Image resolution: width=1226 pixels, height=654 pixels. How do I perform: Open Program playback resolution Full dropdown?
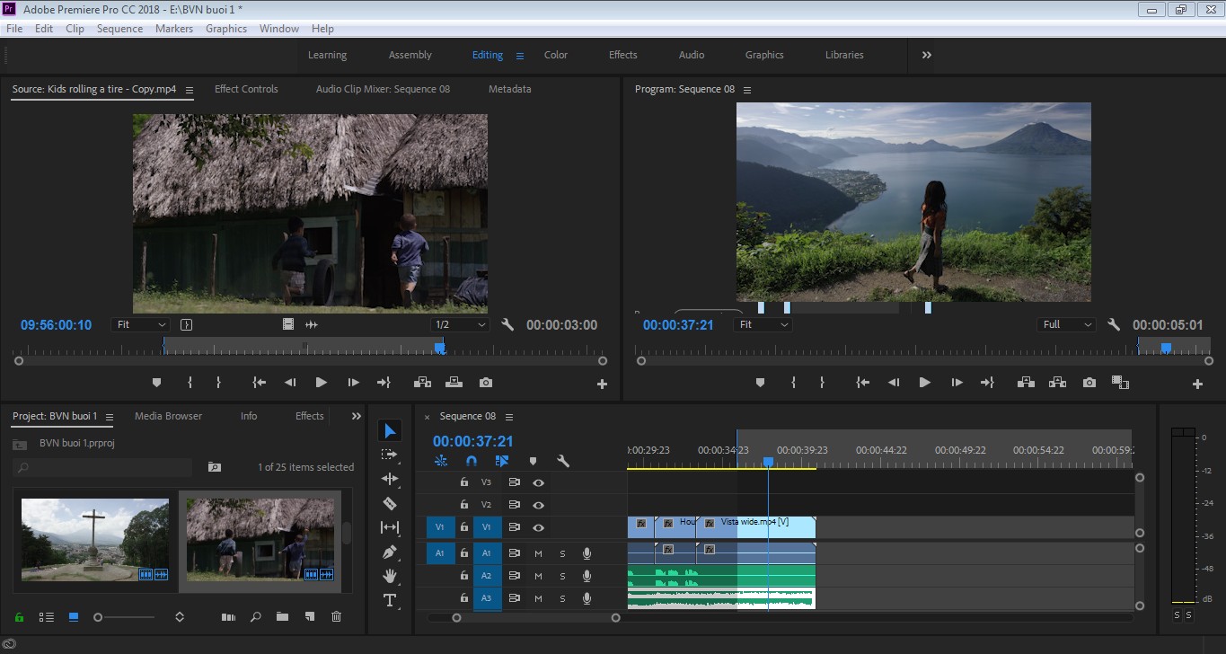click(1067, 324)
